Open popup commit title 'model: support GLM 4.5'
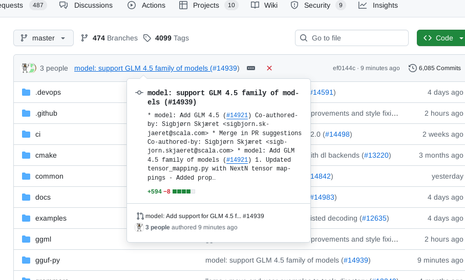465x280 pixels. tap(223, 97)
